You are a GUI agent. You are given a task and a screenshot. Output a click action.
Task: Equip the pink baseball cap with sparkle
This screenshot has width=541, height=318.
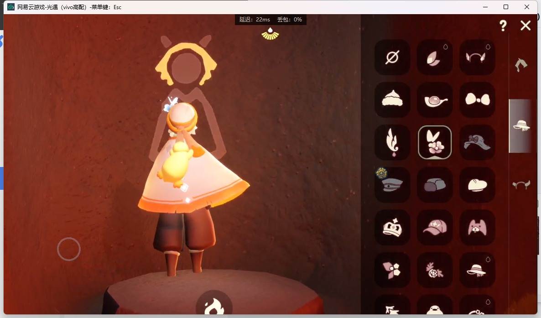tap(435, 227)
